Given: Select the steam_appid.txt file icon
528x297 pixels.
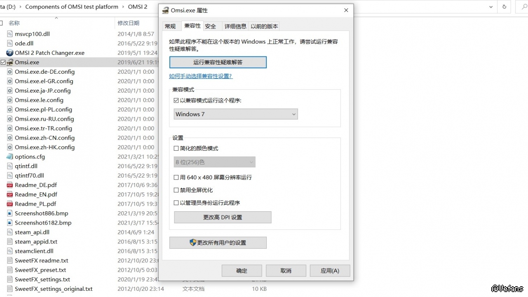Looking at the screenshot, I should (x=10, y=242).
